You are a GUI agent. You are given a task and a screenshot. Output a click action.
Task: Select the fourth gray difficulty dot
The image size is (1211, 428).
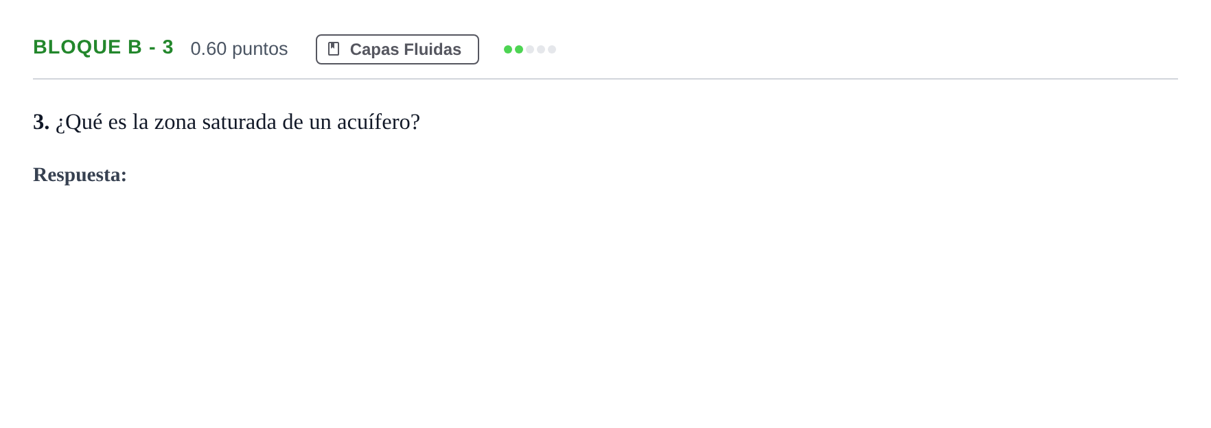click(541, 49)
